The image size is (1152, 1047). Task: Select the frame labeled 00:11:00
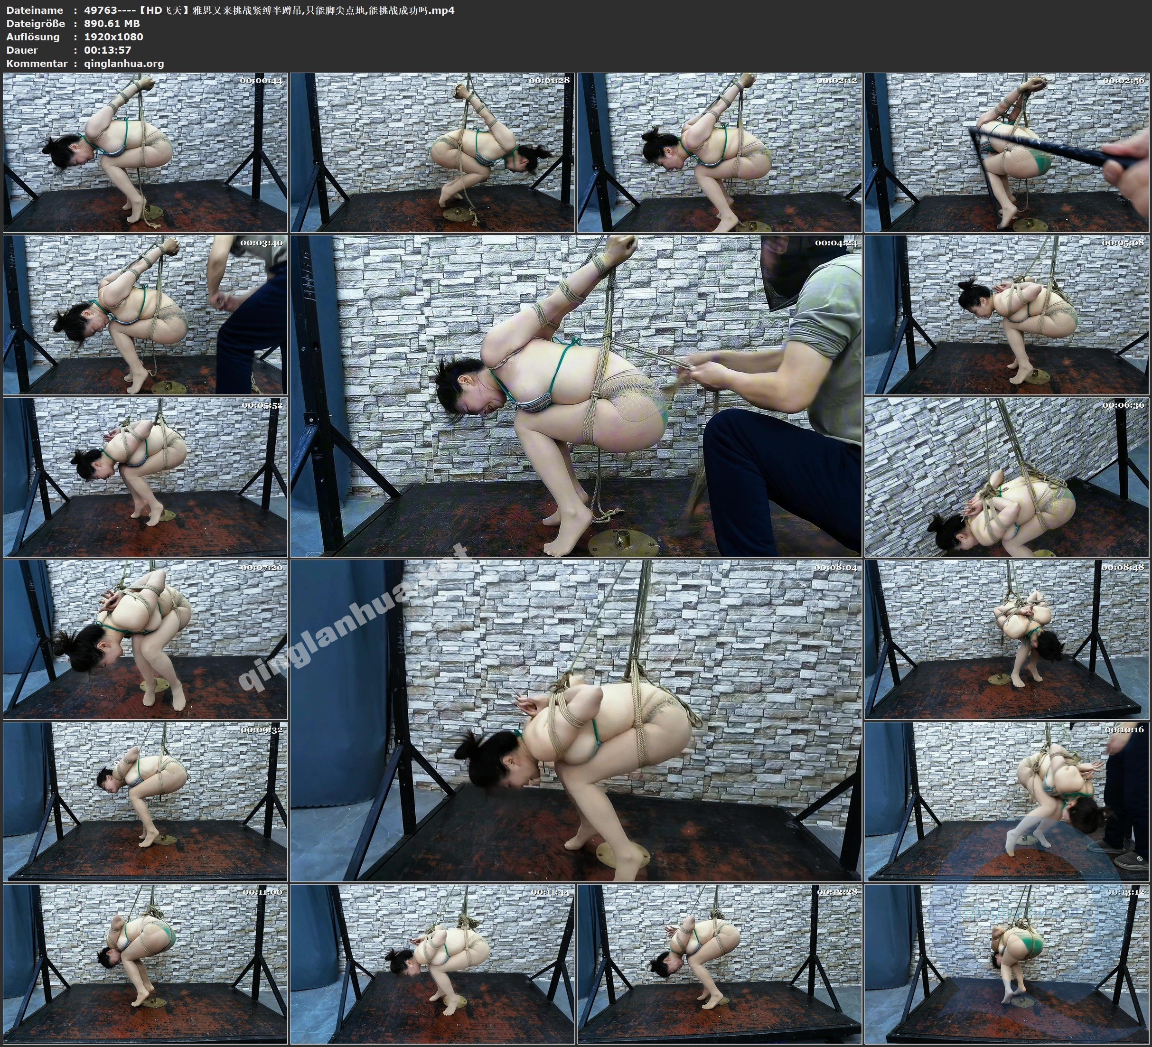tap(145, 963)
